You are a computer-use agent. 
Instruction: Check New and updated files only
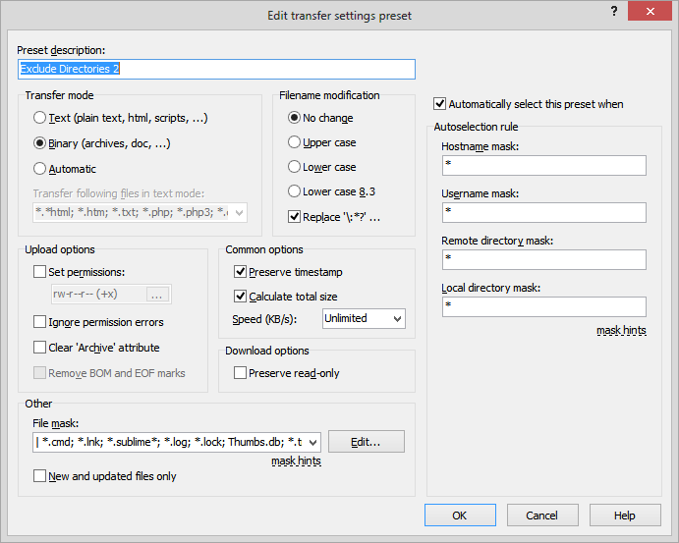[x=40, y=476]
